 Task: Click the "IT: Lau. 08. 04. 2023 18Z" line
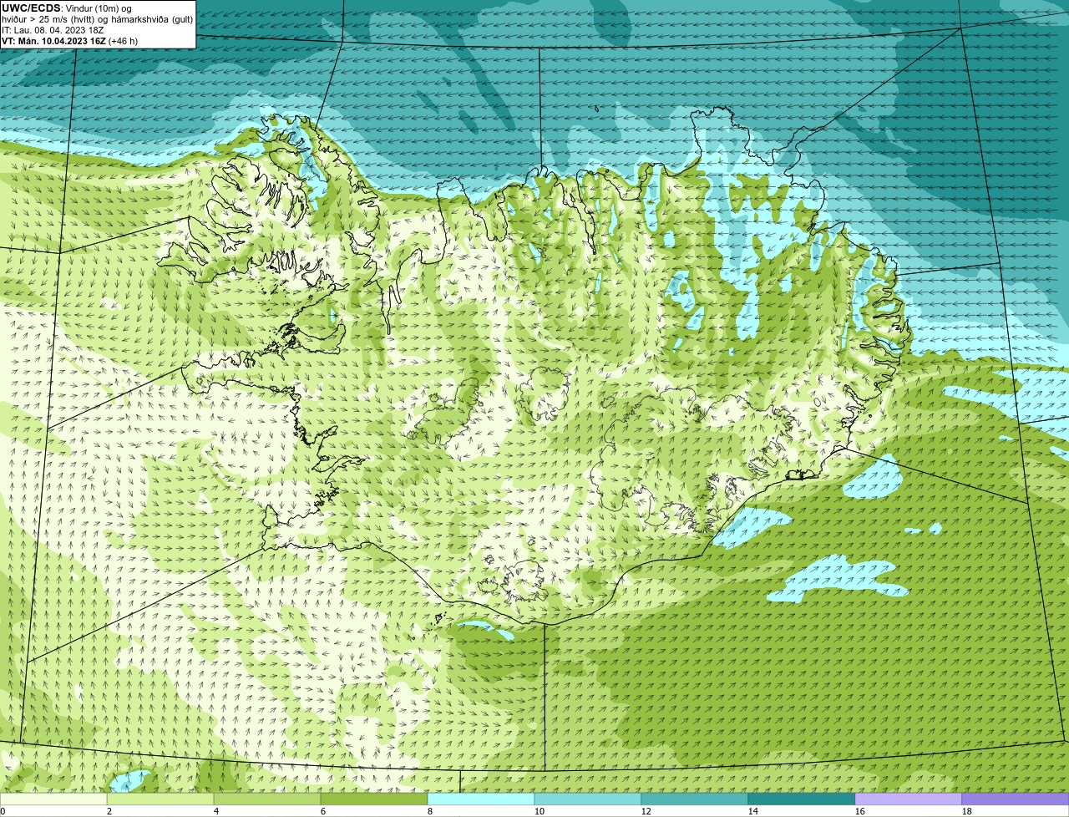point(53,30)
